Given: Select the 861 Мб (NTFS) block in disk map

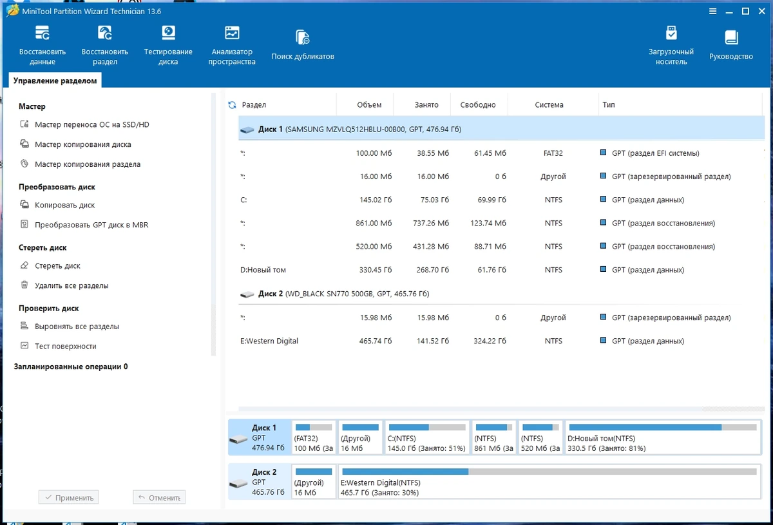Looking at the screenshot, I should tap(494, 437).
